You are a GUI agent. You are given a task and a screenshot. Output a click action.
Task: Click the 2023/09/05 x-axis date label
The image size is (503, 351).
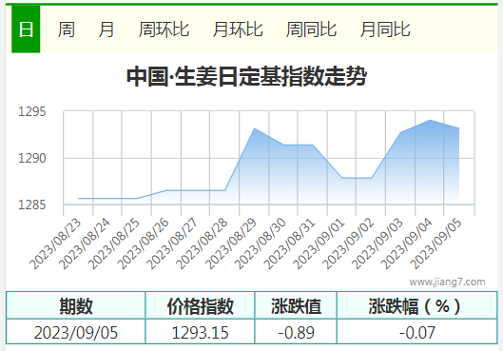click(436, 244)
